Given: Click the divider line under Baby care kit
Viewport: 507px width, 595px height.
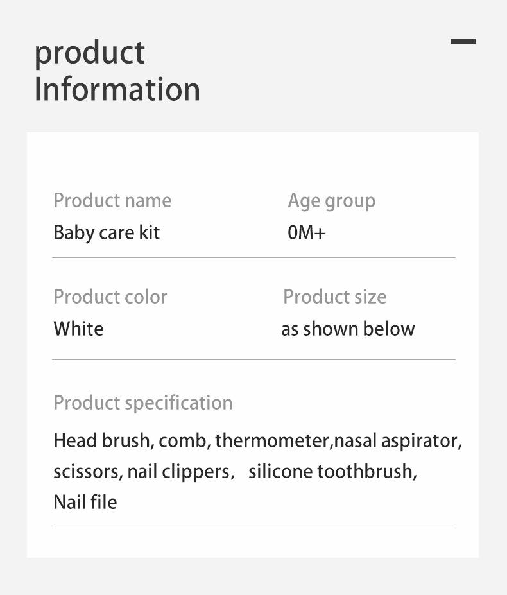Looking at the screenshot, I should (253, 258).
